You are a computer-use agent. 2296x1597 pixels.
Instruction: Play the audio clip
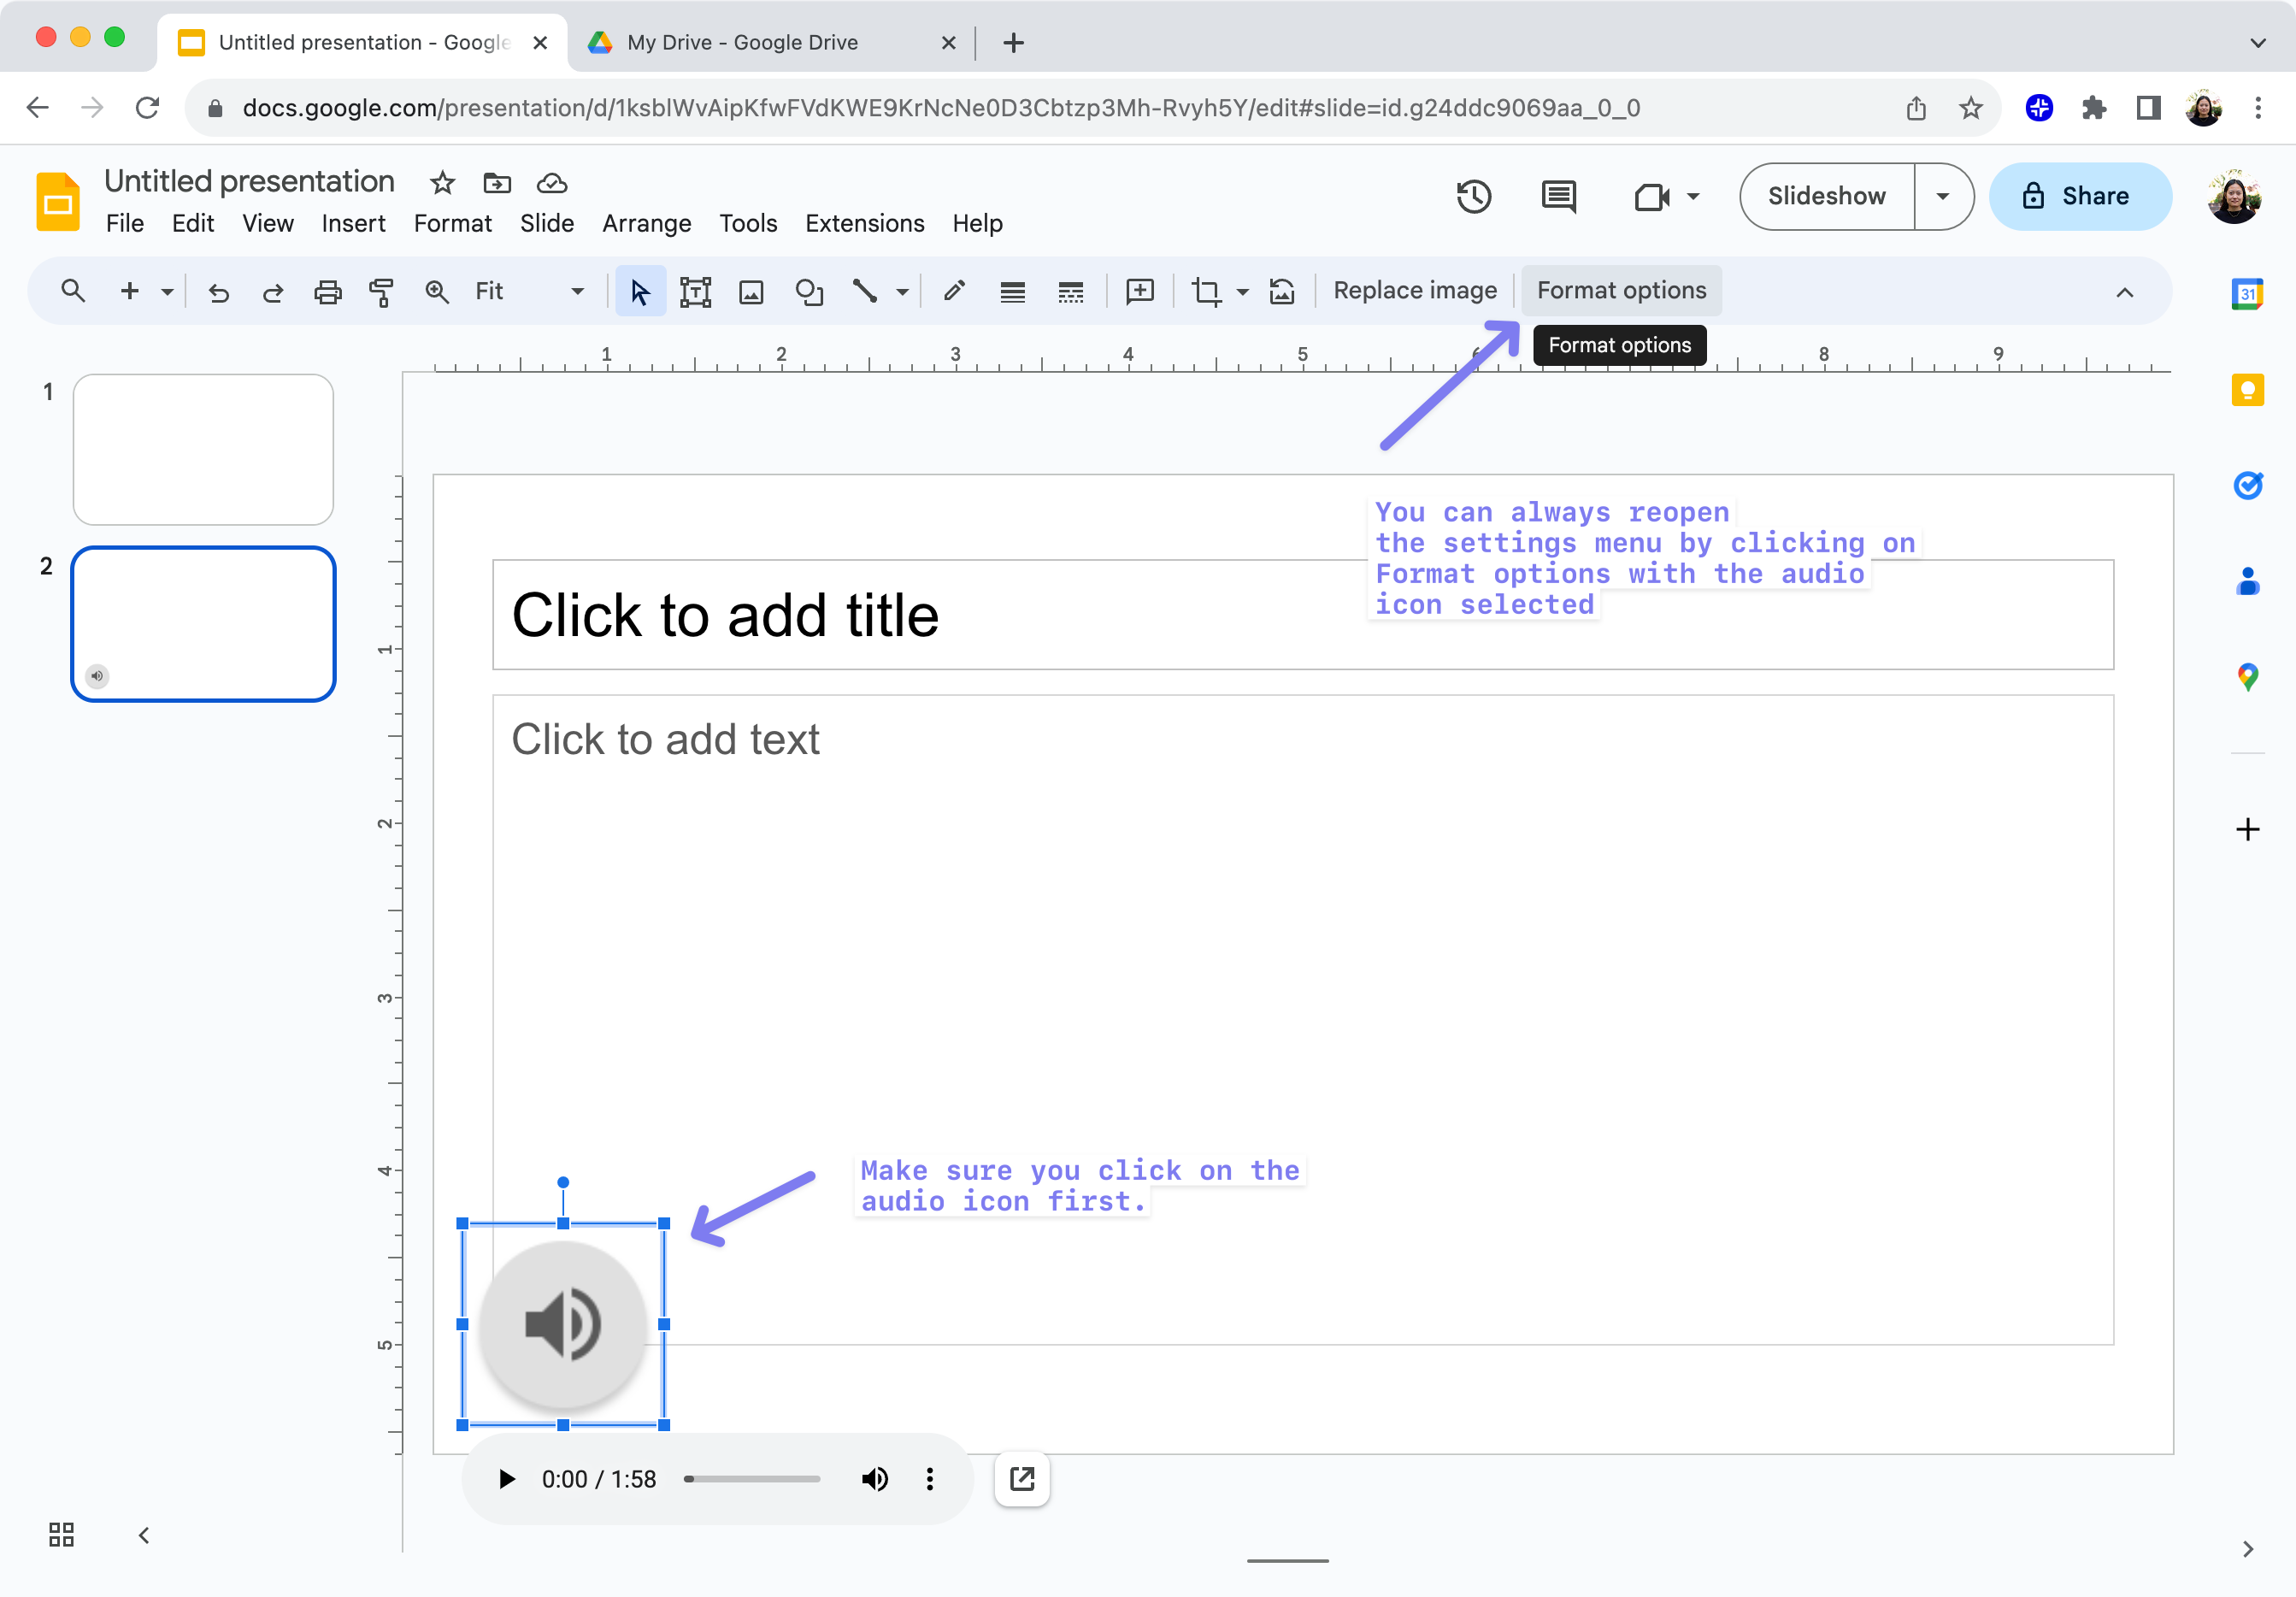[507, 1478]
